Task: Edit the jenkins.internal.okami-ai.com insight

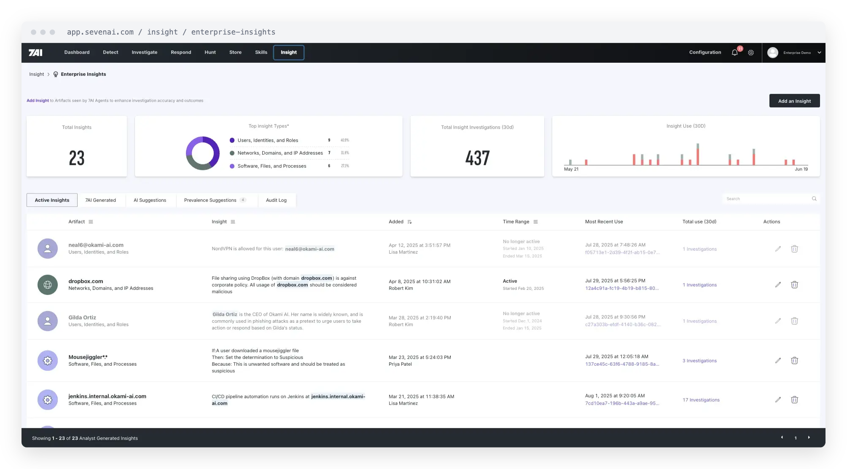Action: tap(778, 400)
